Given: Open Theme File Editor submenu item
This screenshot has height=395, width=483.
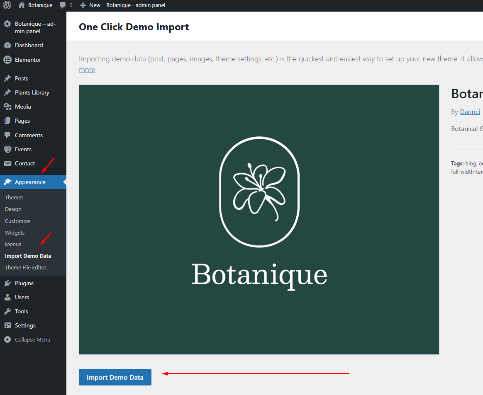Looking at the screenshot, I should pos(26,268).
